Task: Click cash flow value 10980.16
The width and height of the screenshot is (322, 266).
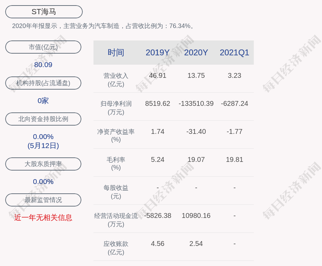Action: 196,216
